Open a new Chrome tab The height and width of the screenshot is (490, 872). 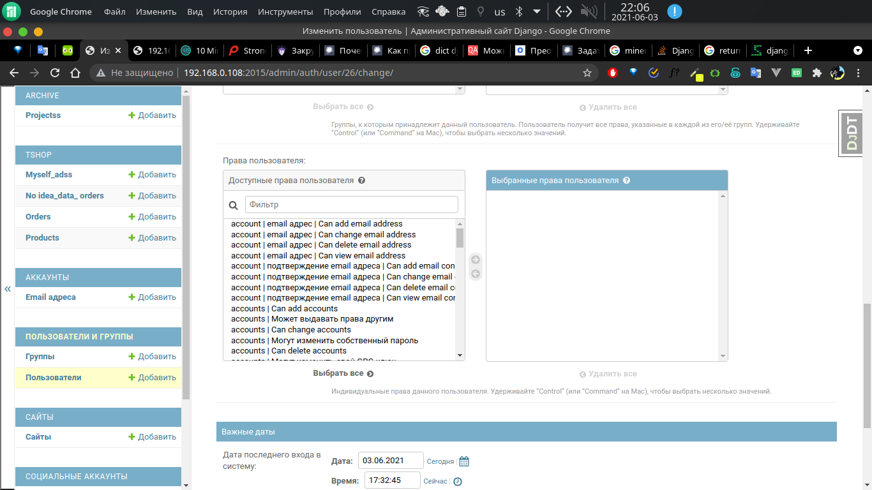click(x=808, y=50)
